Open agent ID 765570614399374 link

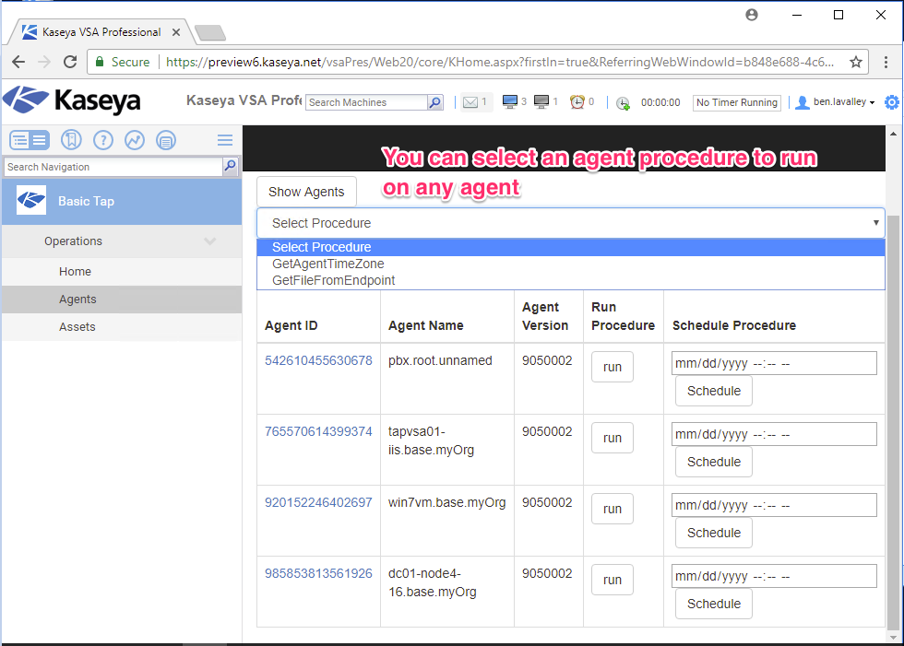(x=318, y=431)
